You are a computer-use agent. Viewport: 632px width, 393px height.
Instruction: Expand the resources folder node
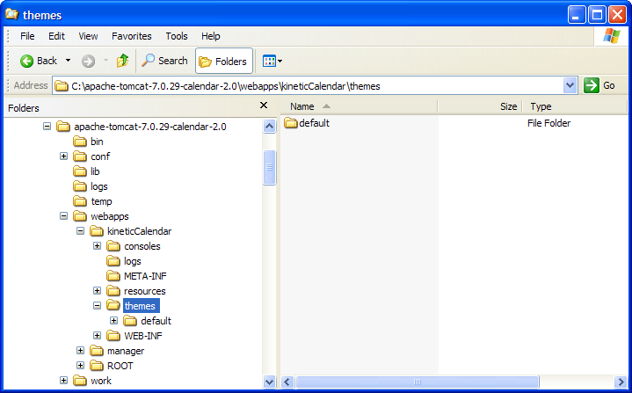point(98,291)
